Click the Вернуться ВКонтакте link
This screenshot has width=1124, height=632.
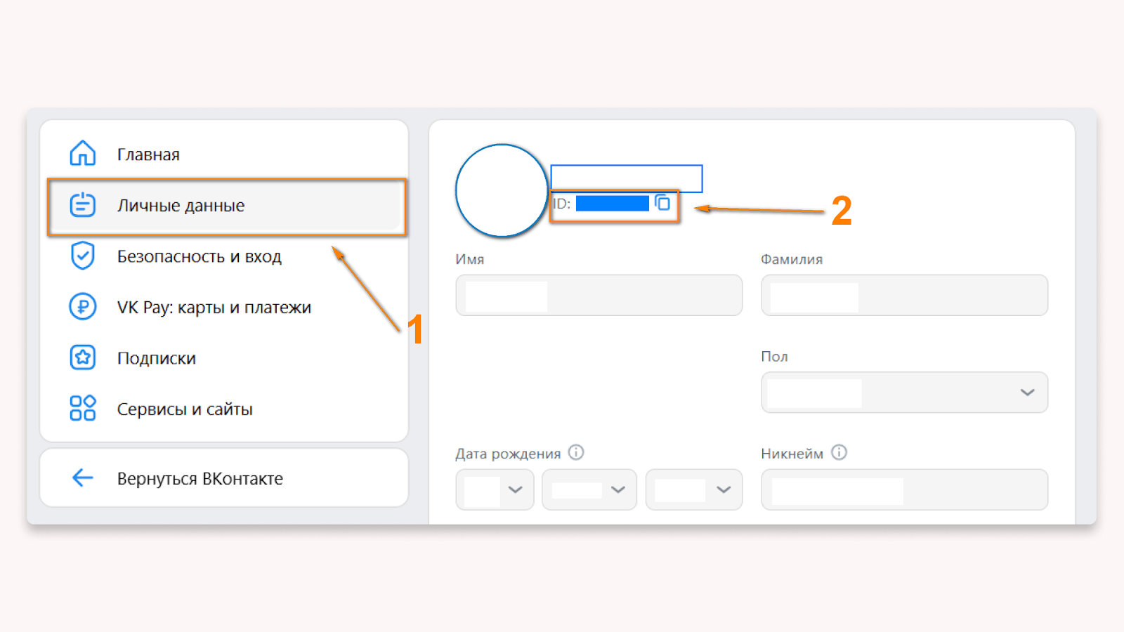pos(224,478)
